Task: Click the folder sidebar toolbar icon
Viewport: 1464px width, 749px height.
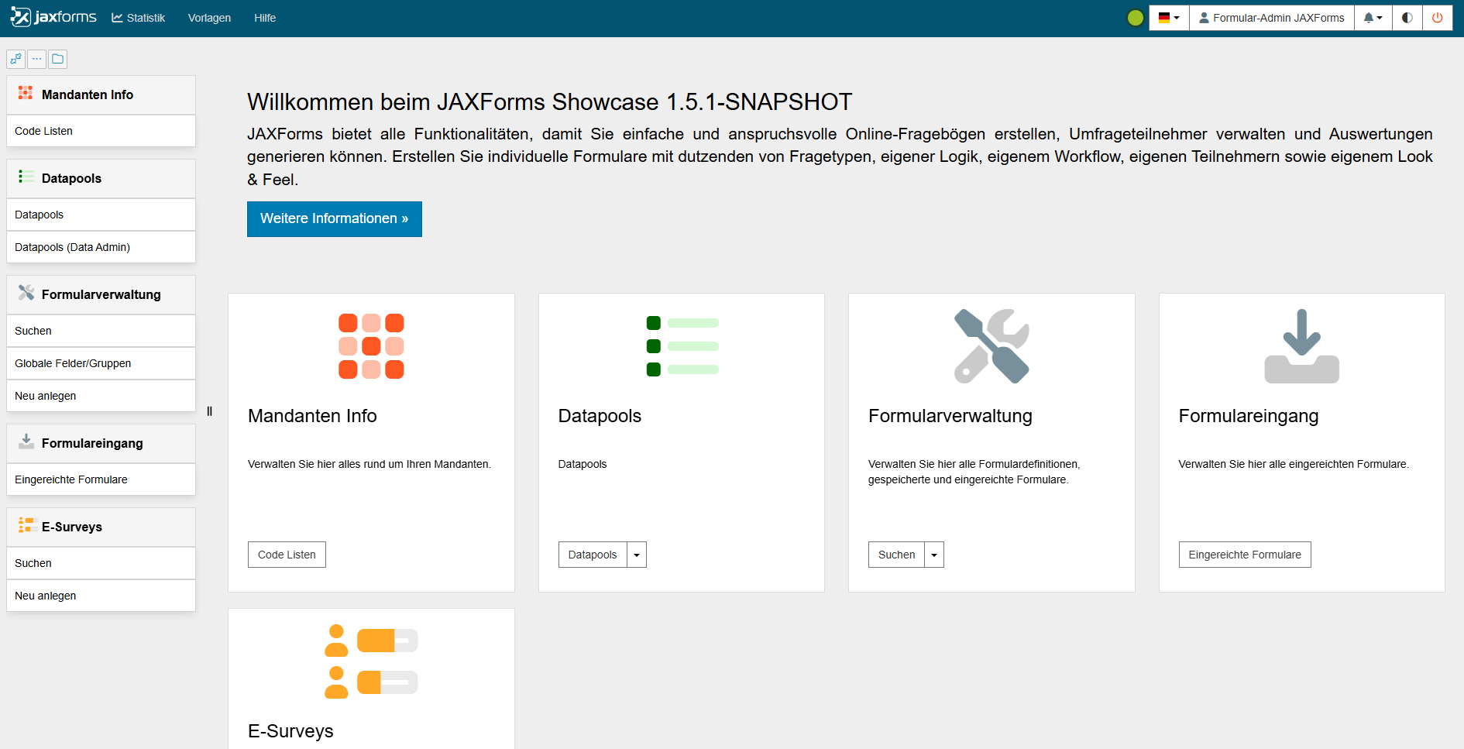Action: (x=57, y=59)
